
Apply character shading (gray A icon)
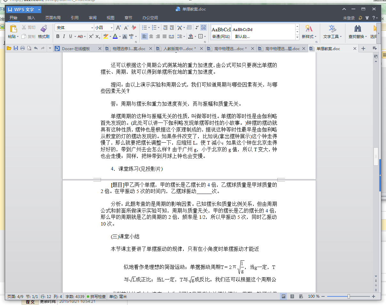coord(125,36)
